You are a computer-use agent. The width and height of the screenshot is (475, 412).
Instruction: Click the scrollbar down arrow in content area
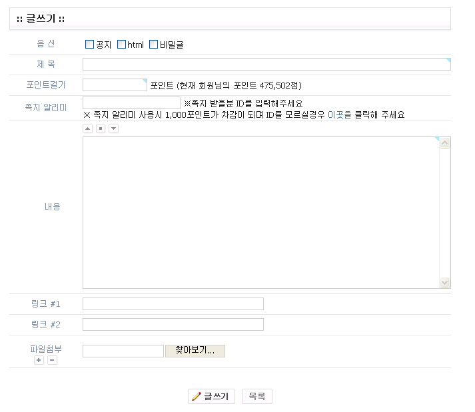pyautogui.click(x=445, y=282)
